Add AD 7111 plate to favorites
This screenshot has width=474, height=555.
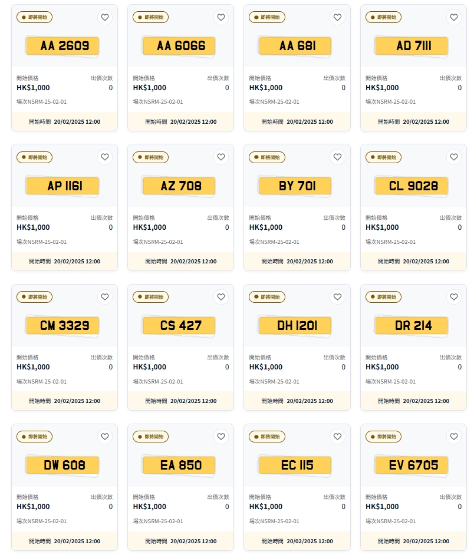click(x=454, y=18)
